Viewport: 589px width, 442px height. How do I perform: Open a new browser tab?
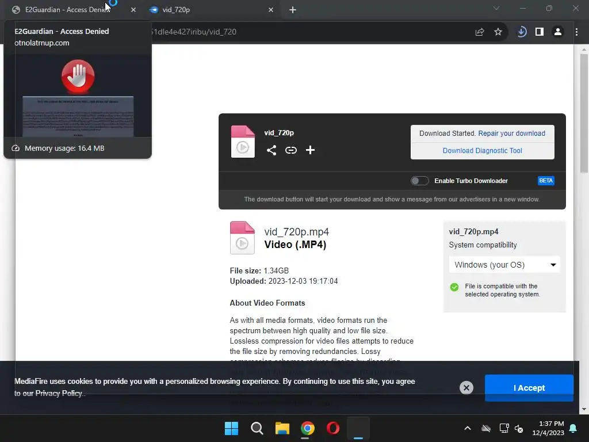click(293, 10)
